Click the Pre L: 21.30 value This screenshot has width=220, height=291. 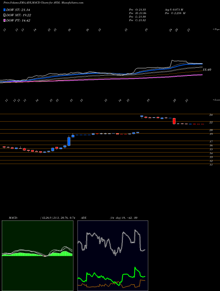click(137, 17)
